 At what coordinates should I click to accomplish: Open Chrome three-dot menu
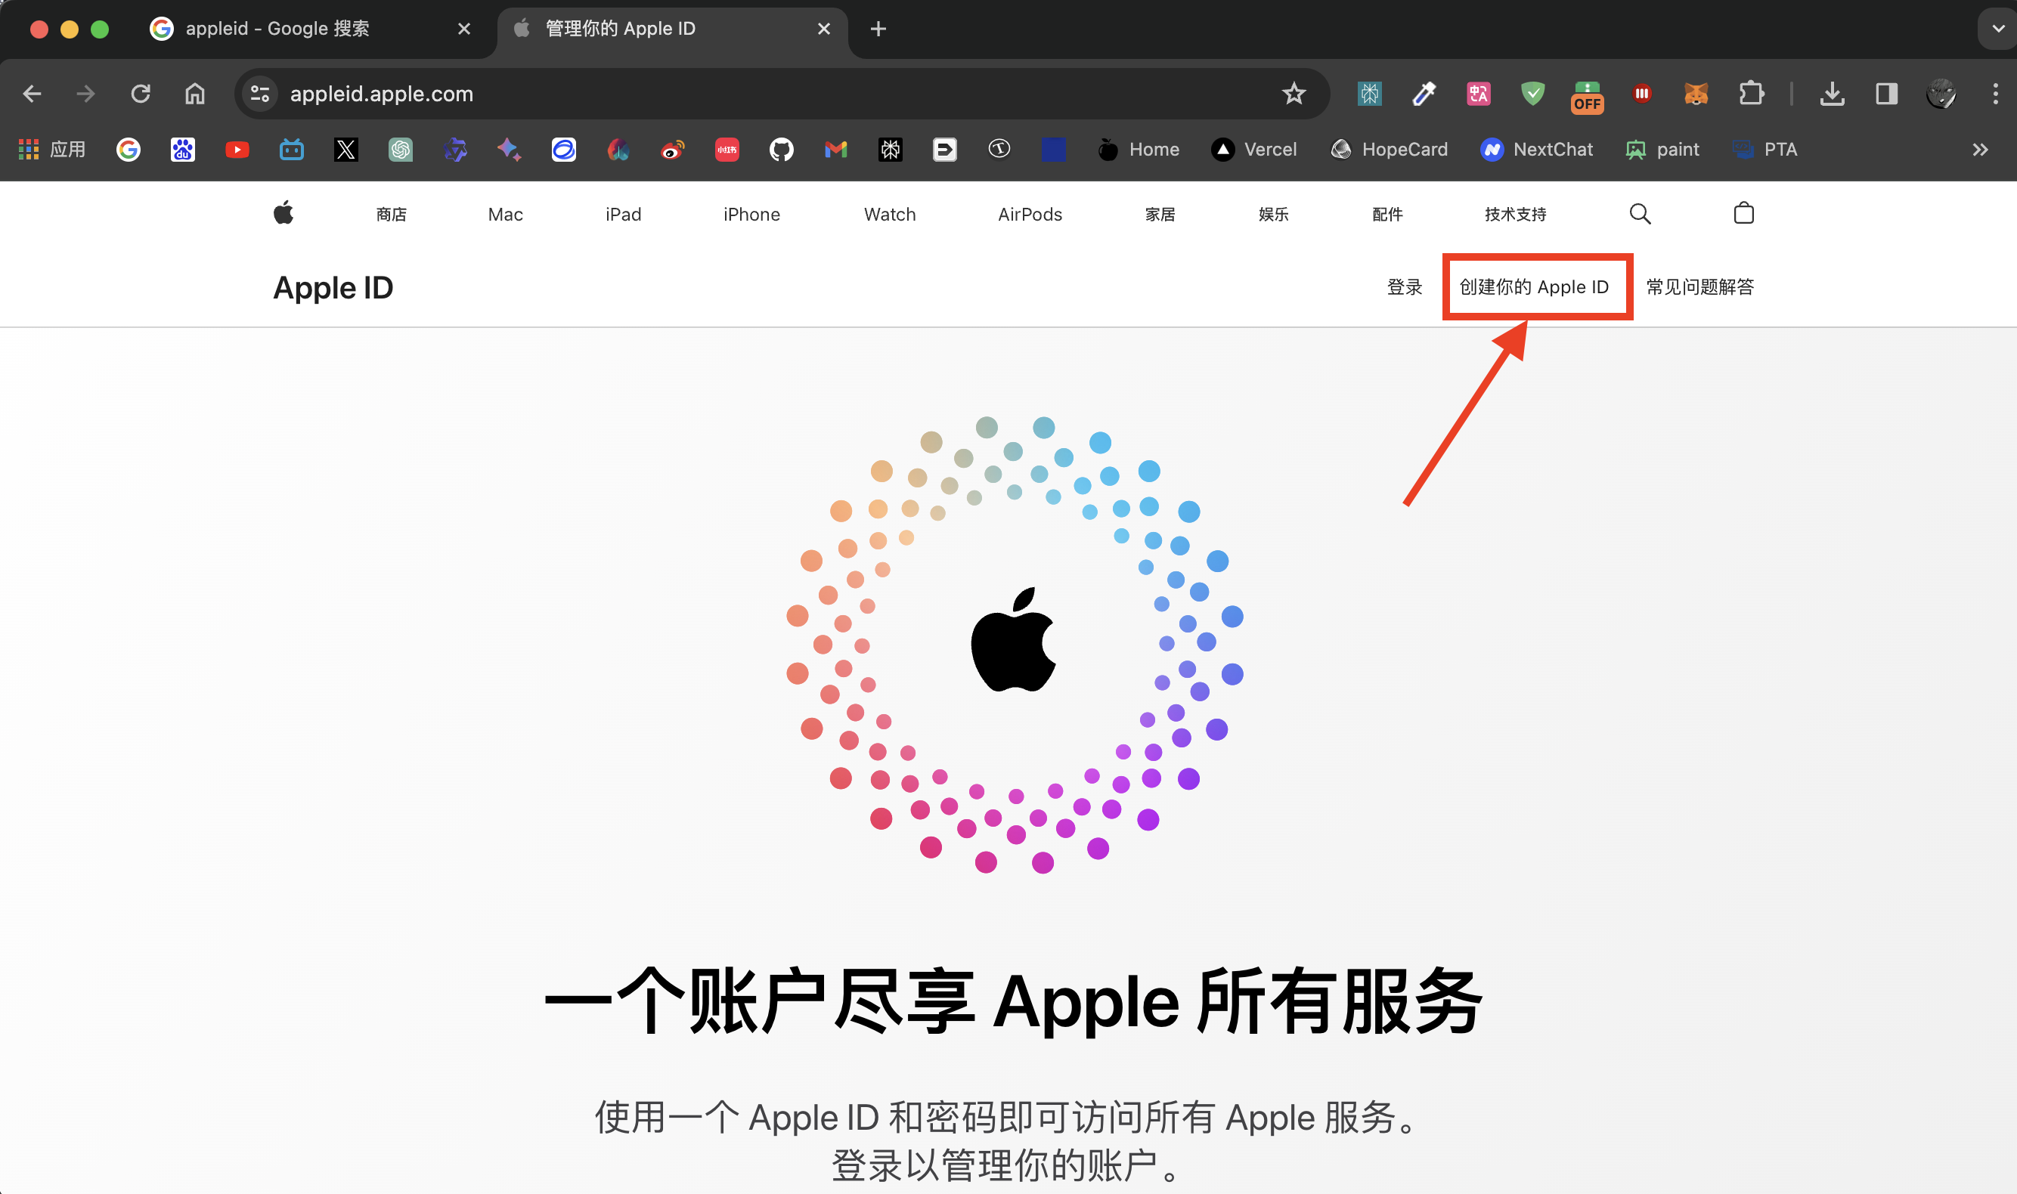pos(1995,94)
